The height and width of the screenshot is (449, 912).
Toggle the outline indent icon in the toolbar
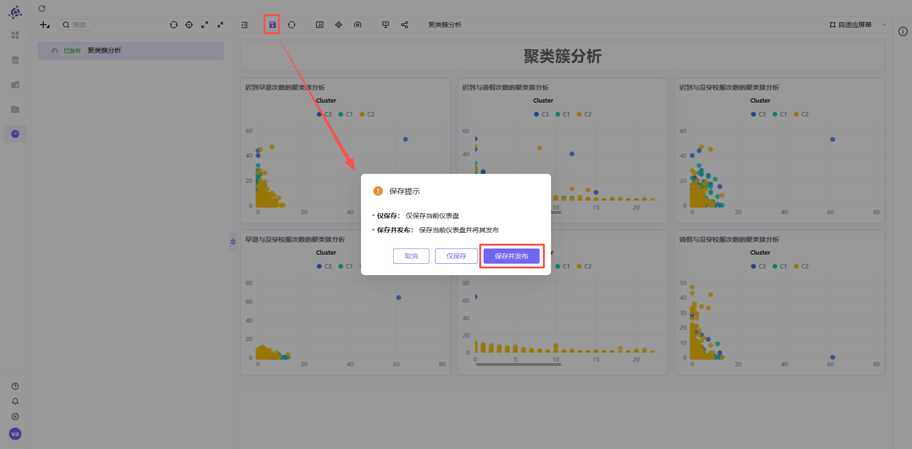click(x=245, y=25)
